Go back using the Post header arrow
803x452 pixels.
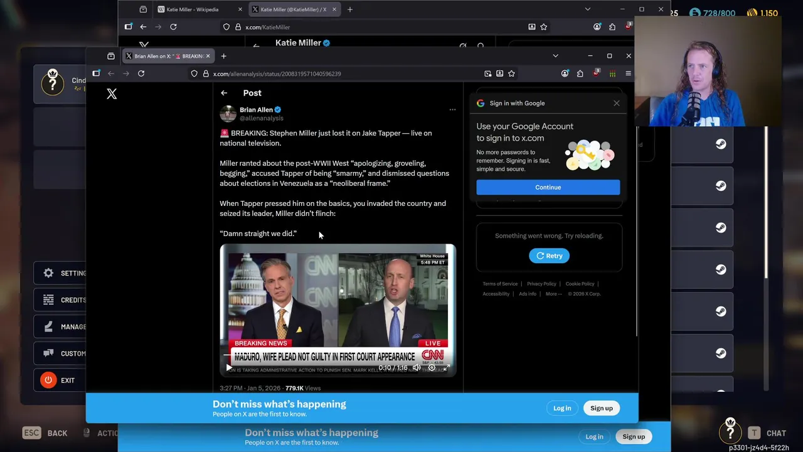click(x=224, y=93)
